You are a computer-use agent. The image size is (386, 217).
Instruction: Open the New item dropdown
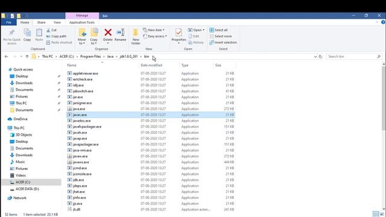coord(154,30)
